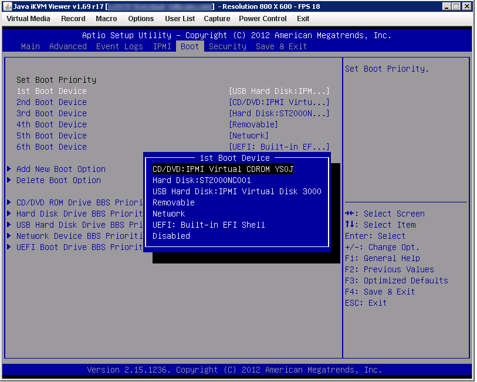Open the Options menu
This screenshot has height=382, width=477.
(141, 19)
